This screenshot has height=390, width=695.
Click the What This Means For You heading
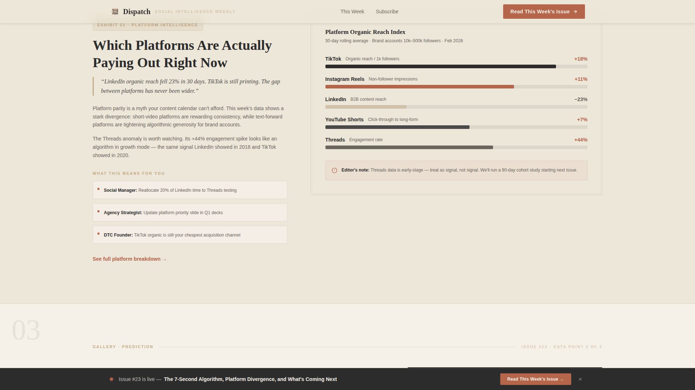pos(129,173)
